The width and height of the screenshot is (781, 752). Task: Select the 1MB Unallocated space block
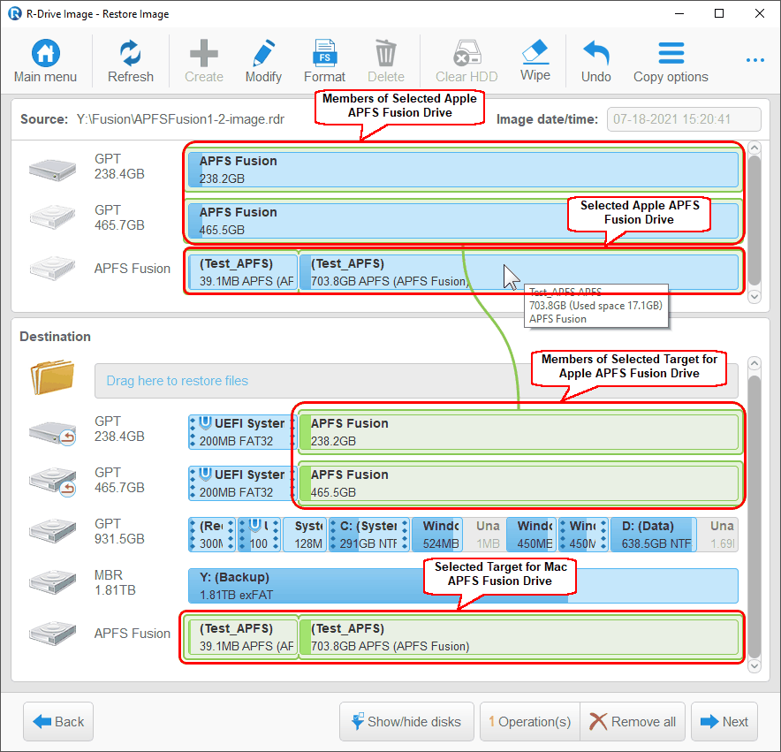[485, 535]
